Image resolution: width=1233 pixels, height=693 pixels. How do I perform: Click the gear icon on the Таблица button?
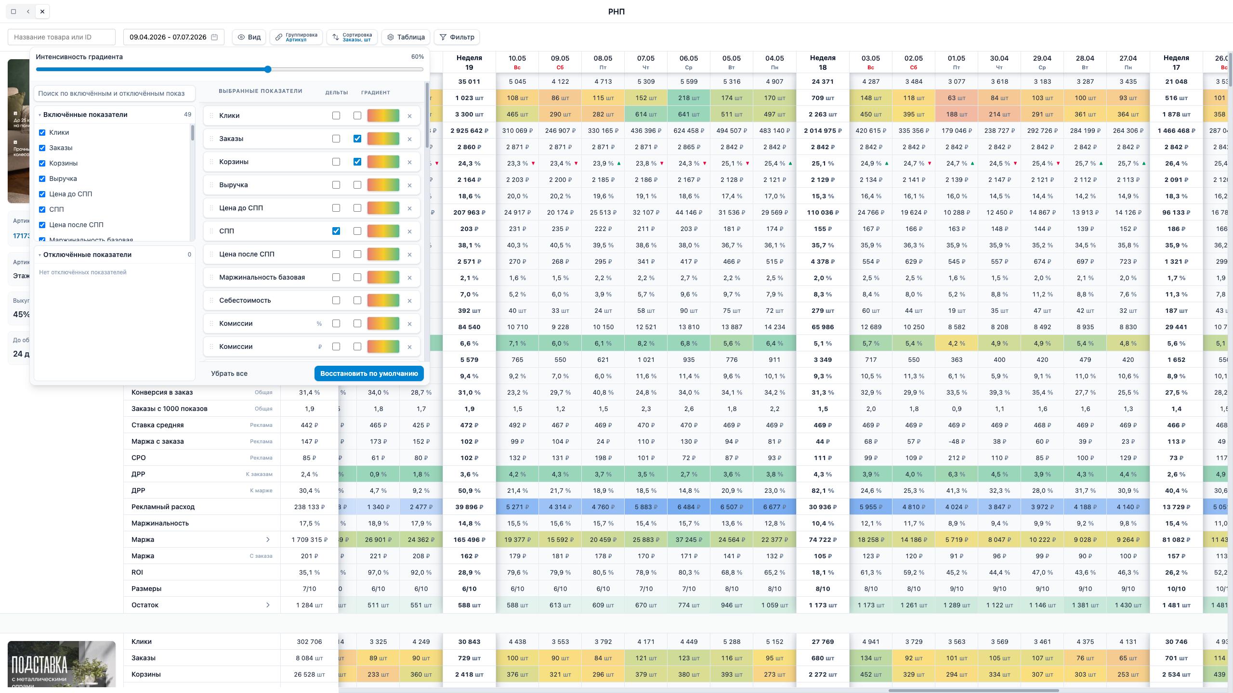391,37
